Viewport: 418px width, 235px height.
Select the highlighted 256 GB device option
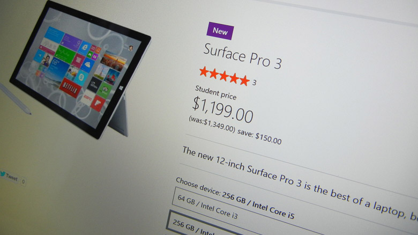click(x=192, y=225)
